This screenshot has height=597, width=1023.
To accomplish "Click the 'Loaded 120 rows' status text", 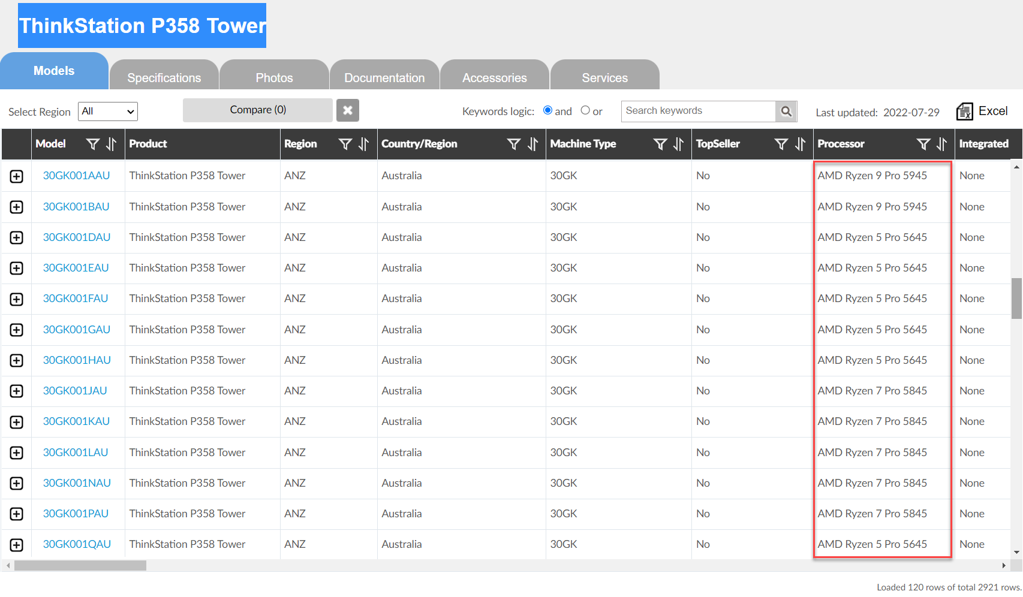I will pyautogui.click(x=949, y=587).
